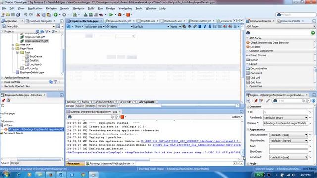Click the green Back navigation circle icon

(x=56, y=15)
